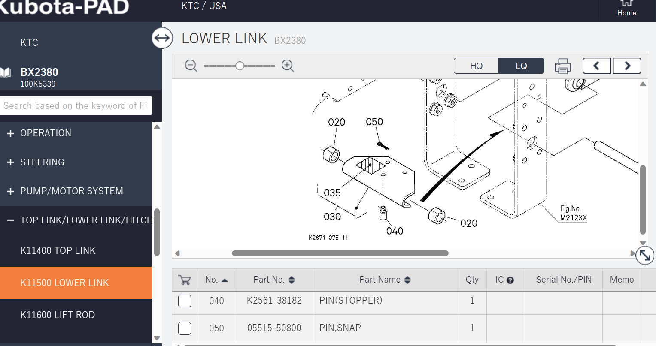Click part number 05515-50800

pyautogui.click(x=274, y=328)
